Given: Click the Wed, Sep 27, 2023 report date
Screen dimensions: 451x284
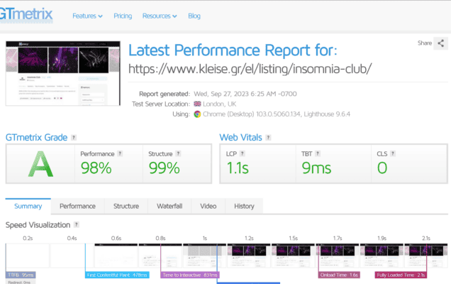Looking at the screenshot, I should click(245, 94).
